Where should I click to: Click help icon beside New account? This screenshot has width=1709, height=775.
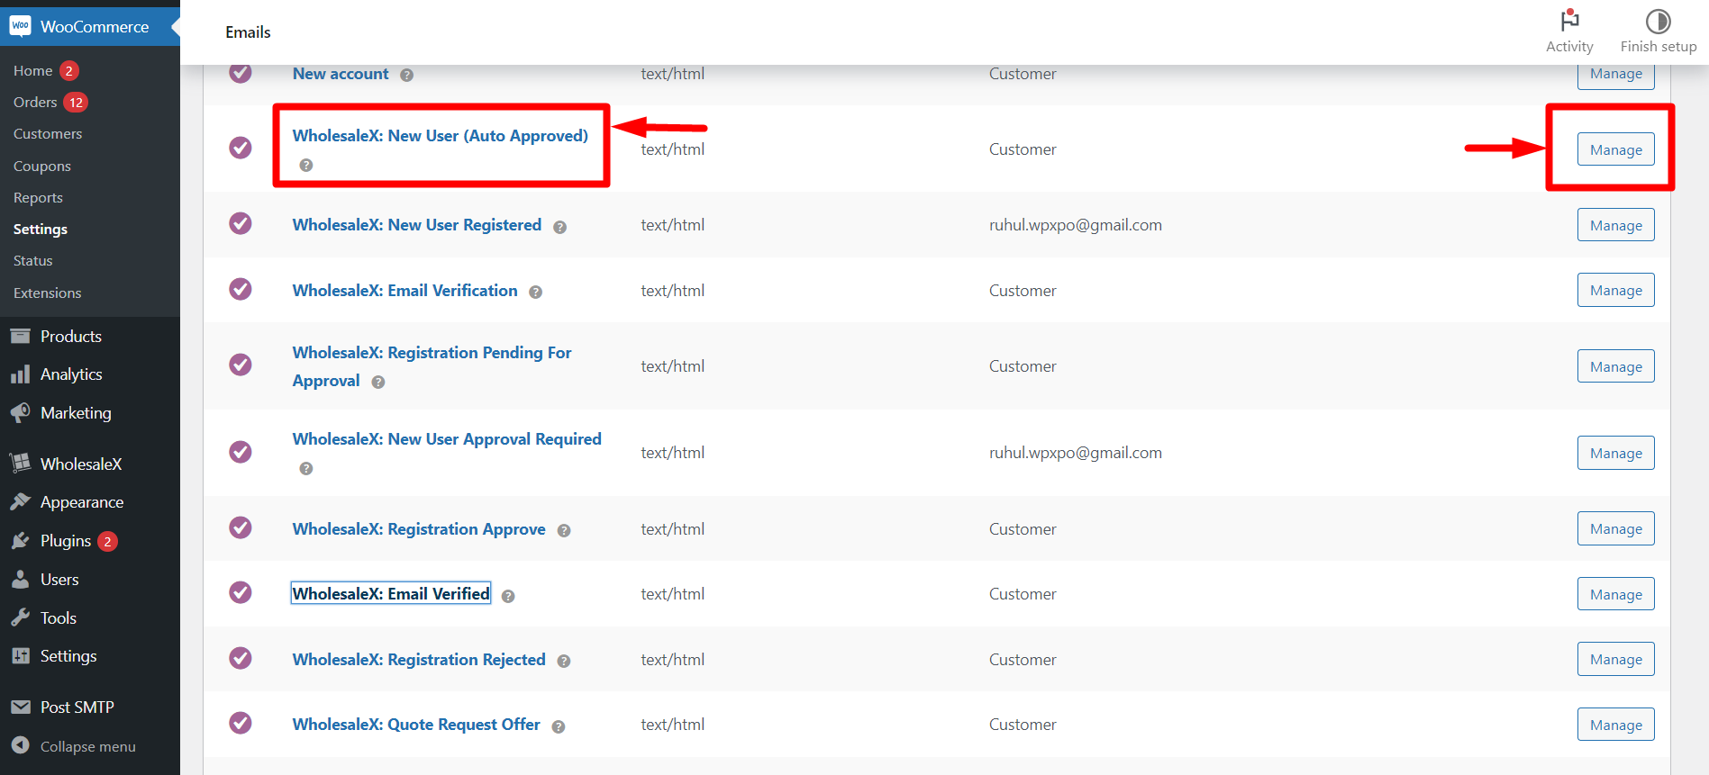coord(407,76)
